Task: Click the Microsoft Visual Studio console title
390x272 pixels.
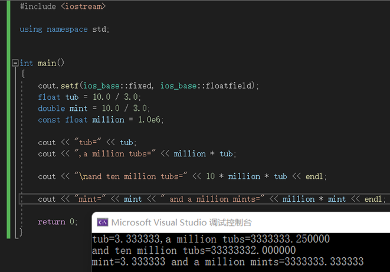Action: (x=182, y=222)
